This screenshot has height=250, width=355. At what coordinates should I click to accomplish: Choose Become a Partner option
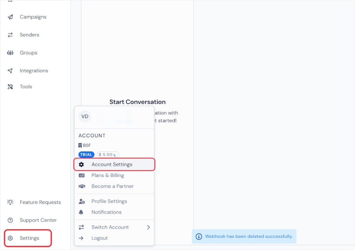pos(112,186)
